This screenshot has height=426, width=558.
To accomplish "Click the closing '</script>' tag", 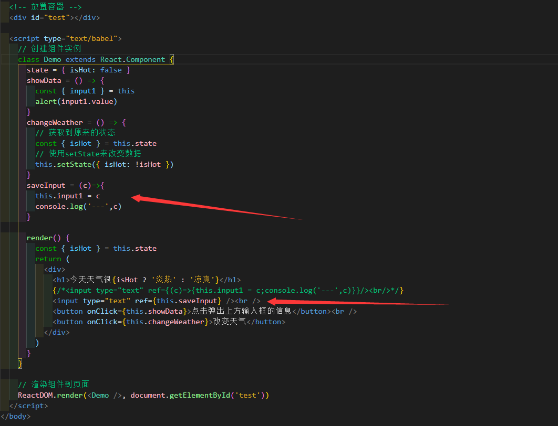I will 28,406.
